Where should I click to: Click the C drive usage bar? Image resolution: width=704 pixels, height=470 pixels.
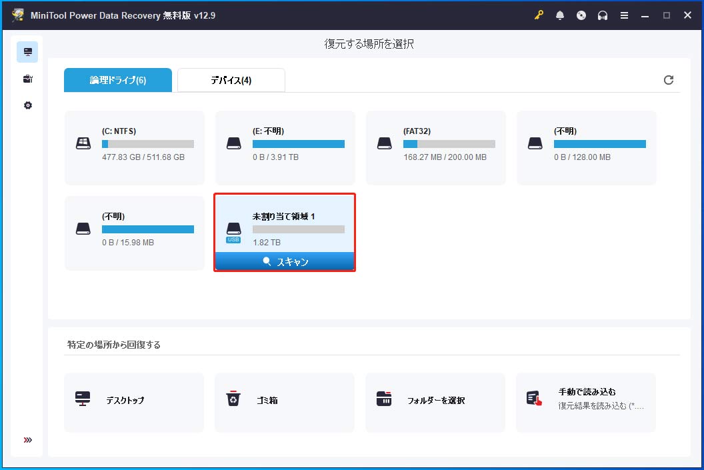click(148, 144)
